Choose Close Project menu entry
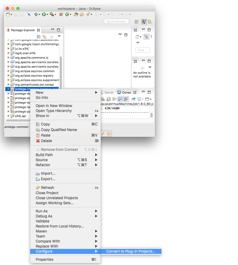The width and height of the screenshot is (238, 265). click(65, 193)
